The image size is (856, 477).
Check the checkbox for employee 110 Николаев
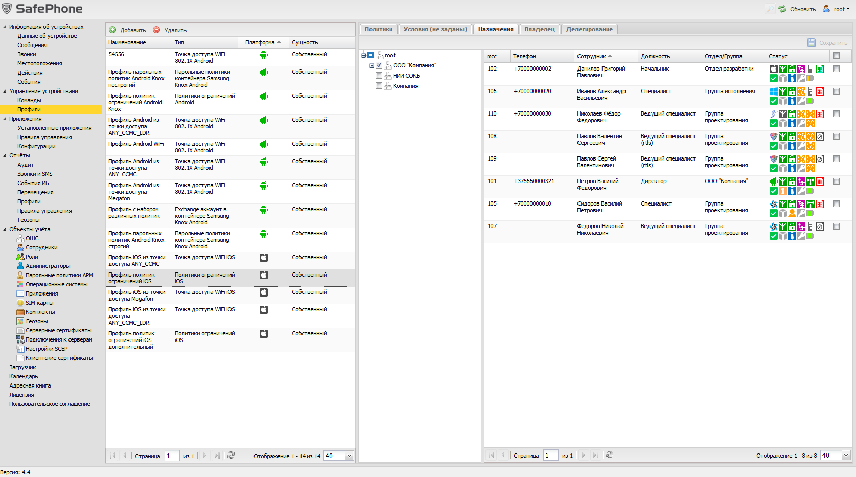click(x=836, y=114)
